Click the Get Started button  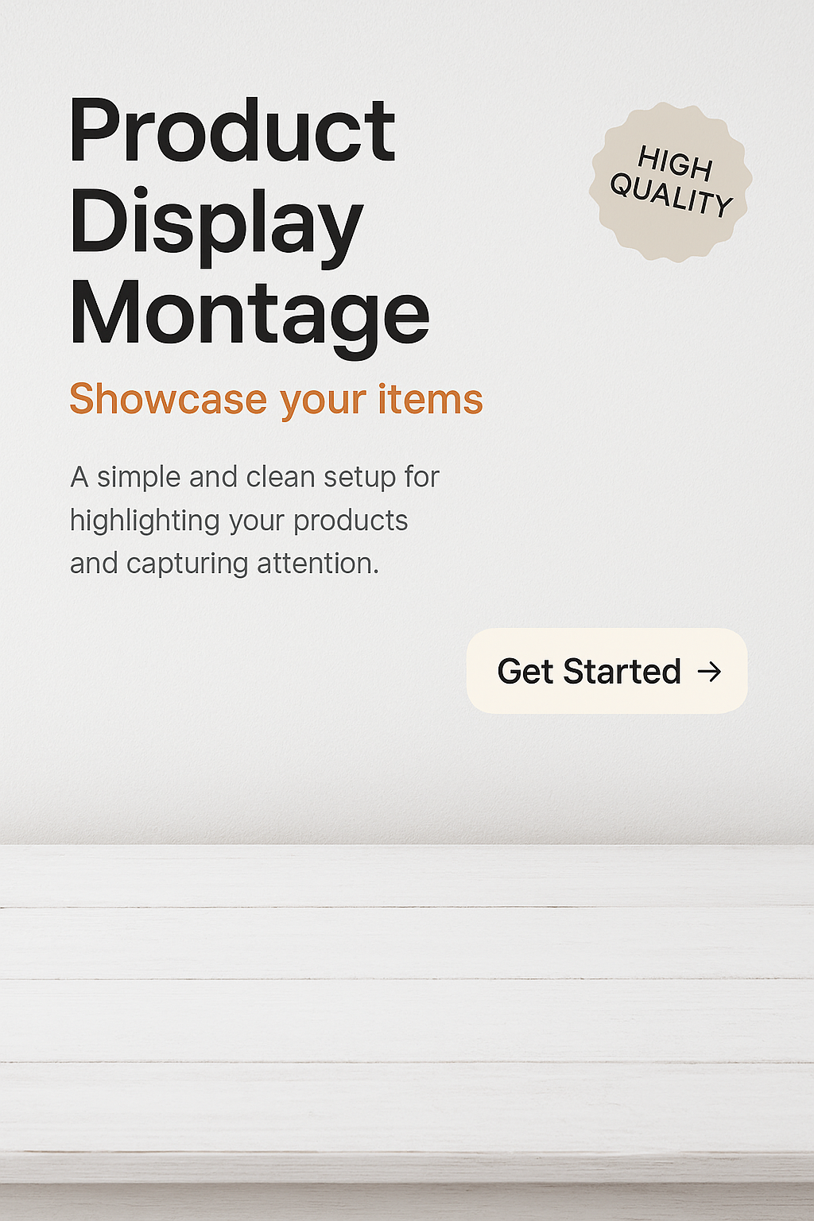(x=607, y=671)
